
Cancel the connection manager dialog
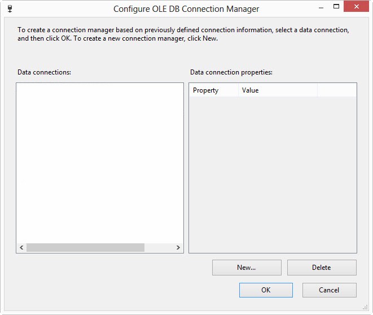[329, 290]
